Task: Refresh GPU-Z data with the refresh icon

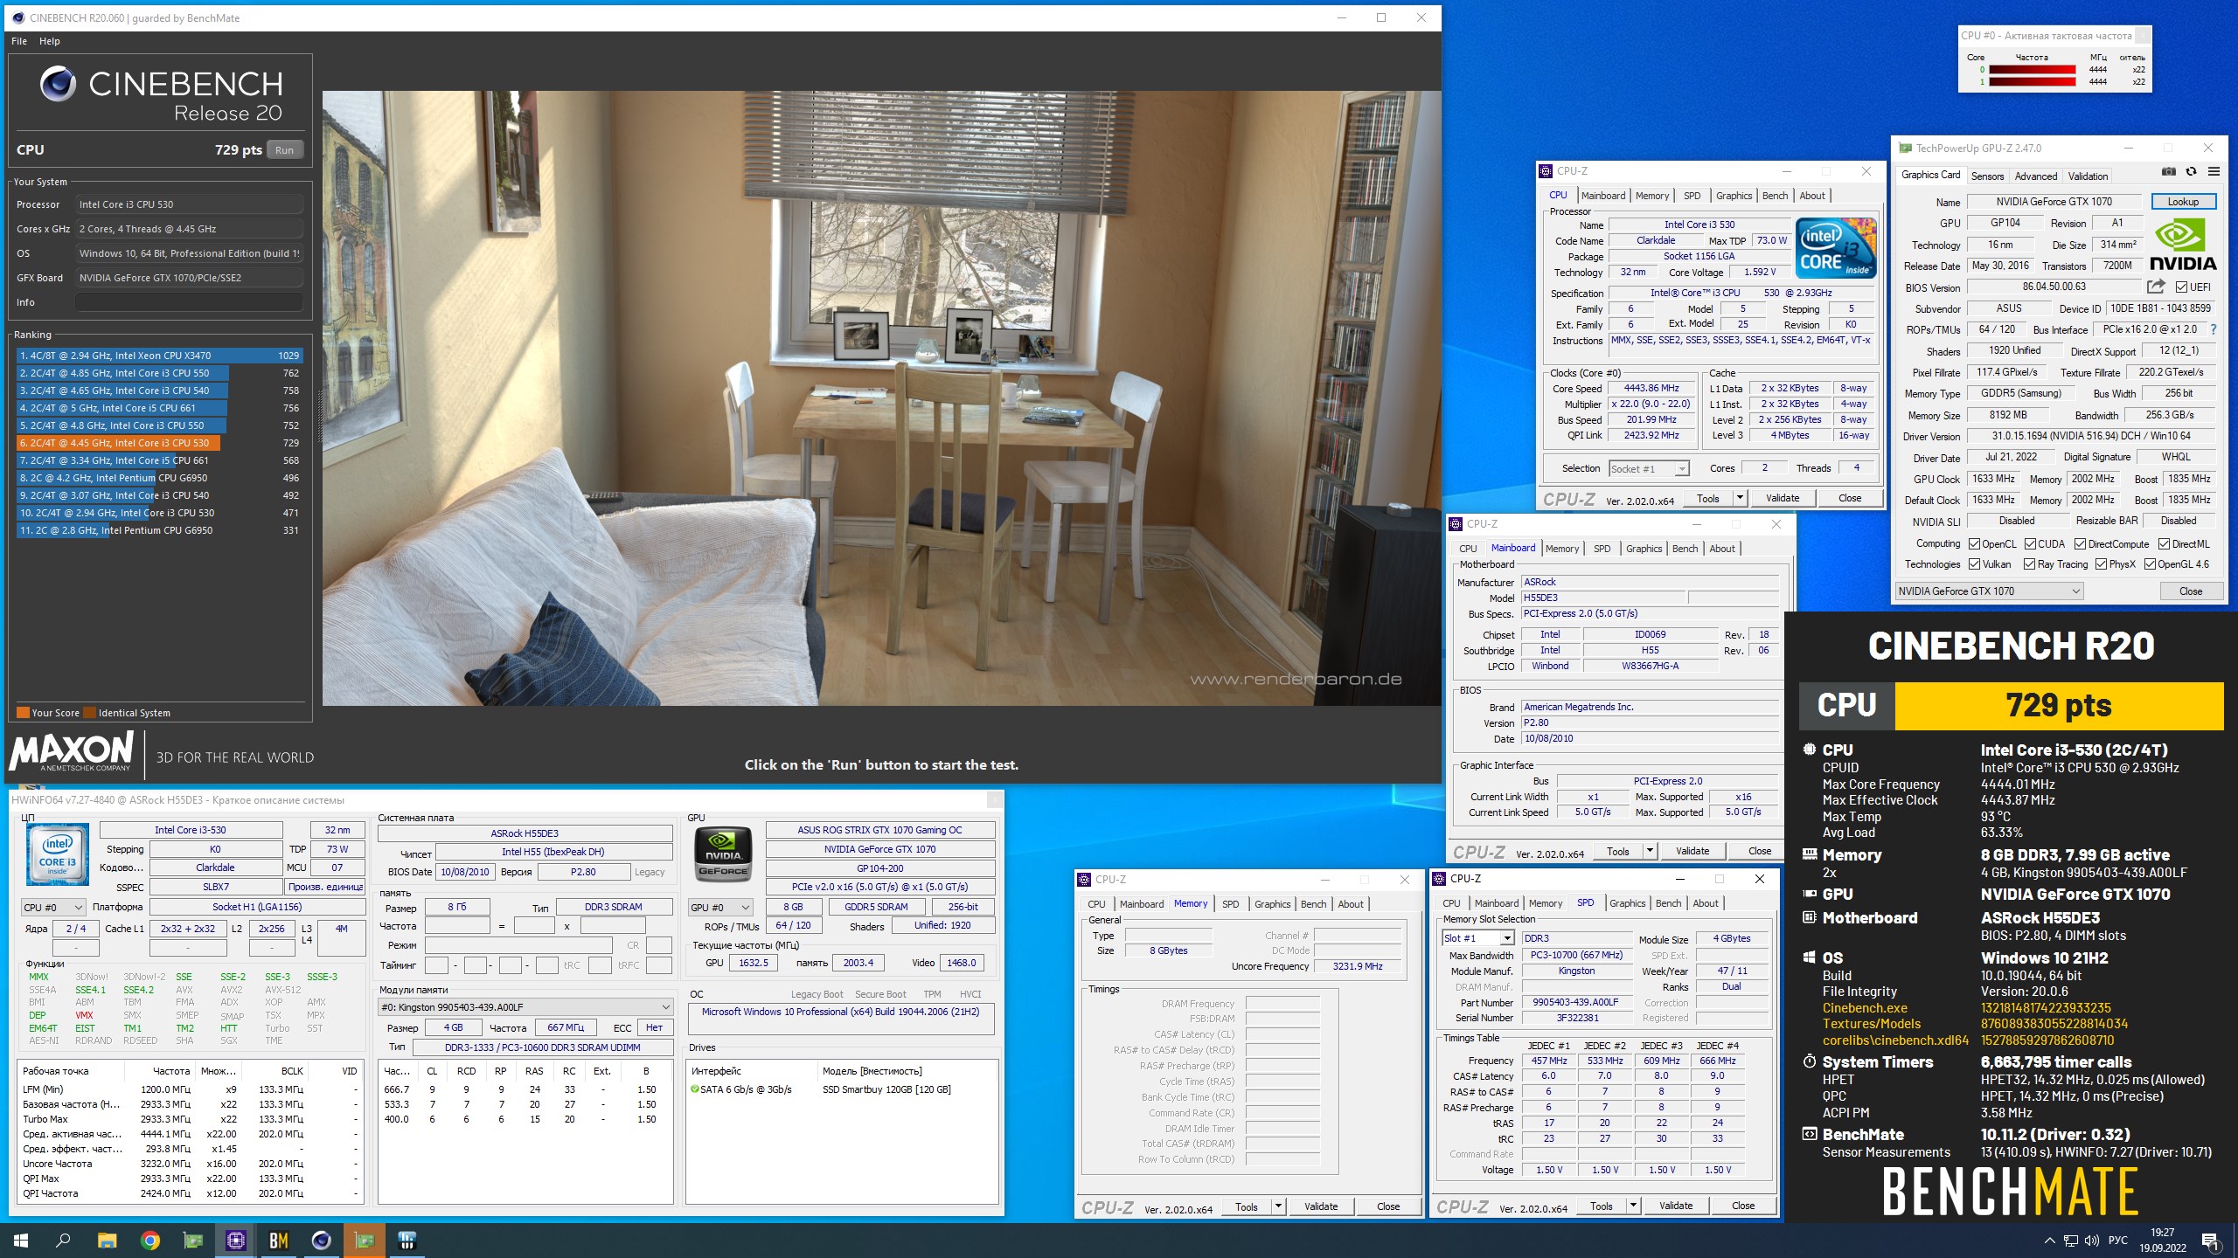Action: click(x=2191, y=172)
